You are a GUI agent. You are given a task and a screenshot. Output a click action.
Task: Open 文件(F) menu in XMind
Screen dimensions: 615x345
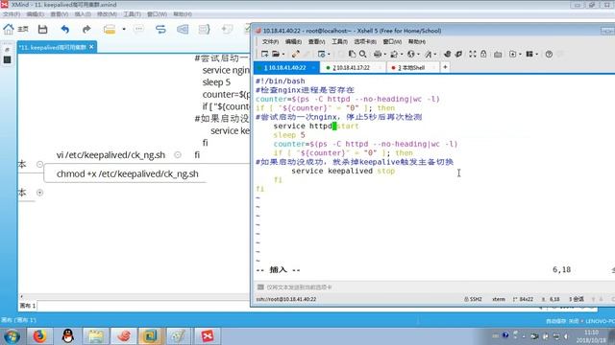click(12, 14)
